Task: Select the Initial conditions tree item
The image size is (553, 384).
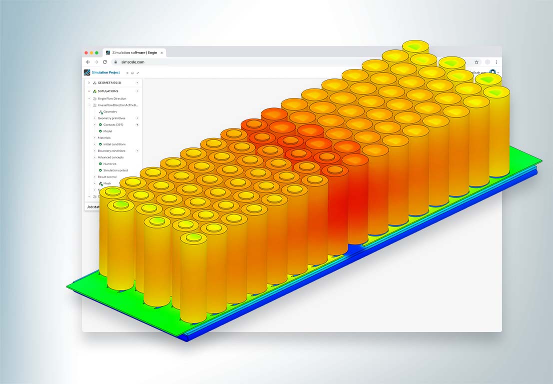Action: 114,144
